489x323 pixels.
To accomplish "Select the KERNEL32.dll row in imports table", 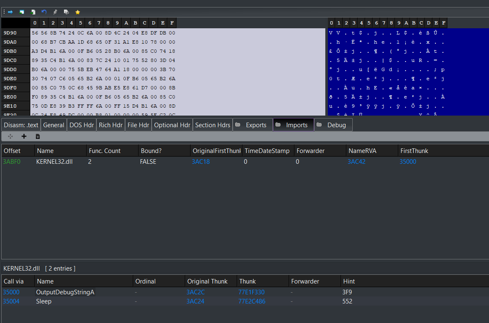I will (54, 162).
